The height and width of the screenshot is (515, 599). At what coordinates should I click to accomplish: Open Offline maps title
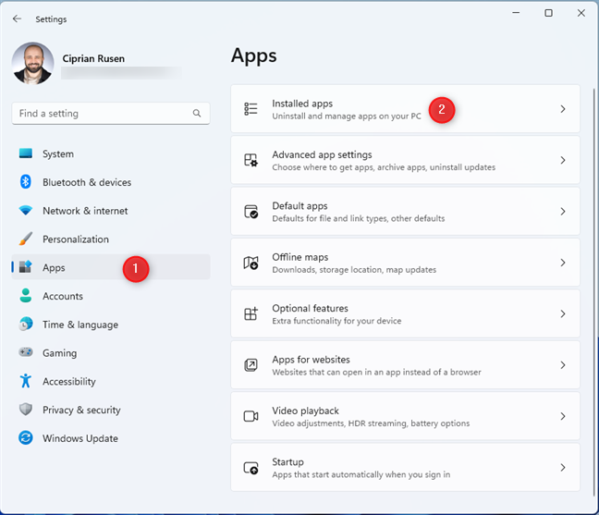300,257
